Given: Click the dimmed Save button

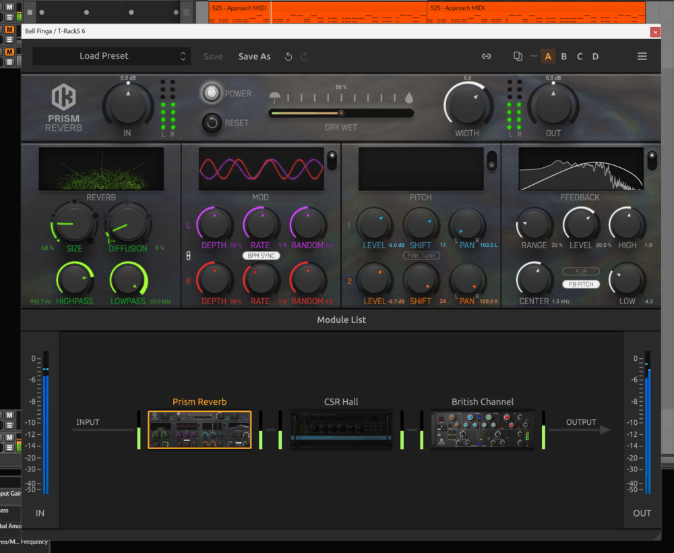Looking at the screenshot, I should (213, 57).
